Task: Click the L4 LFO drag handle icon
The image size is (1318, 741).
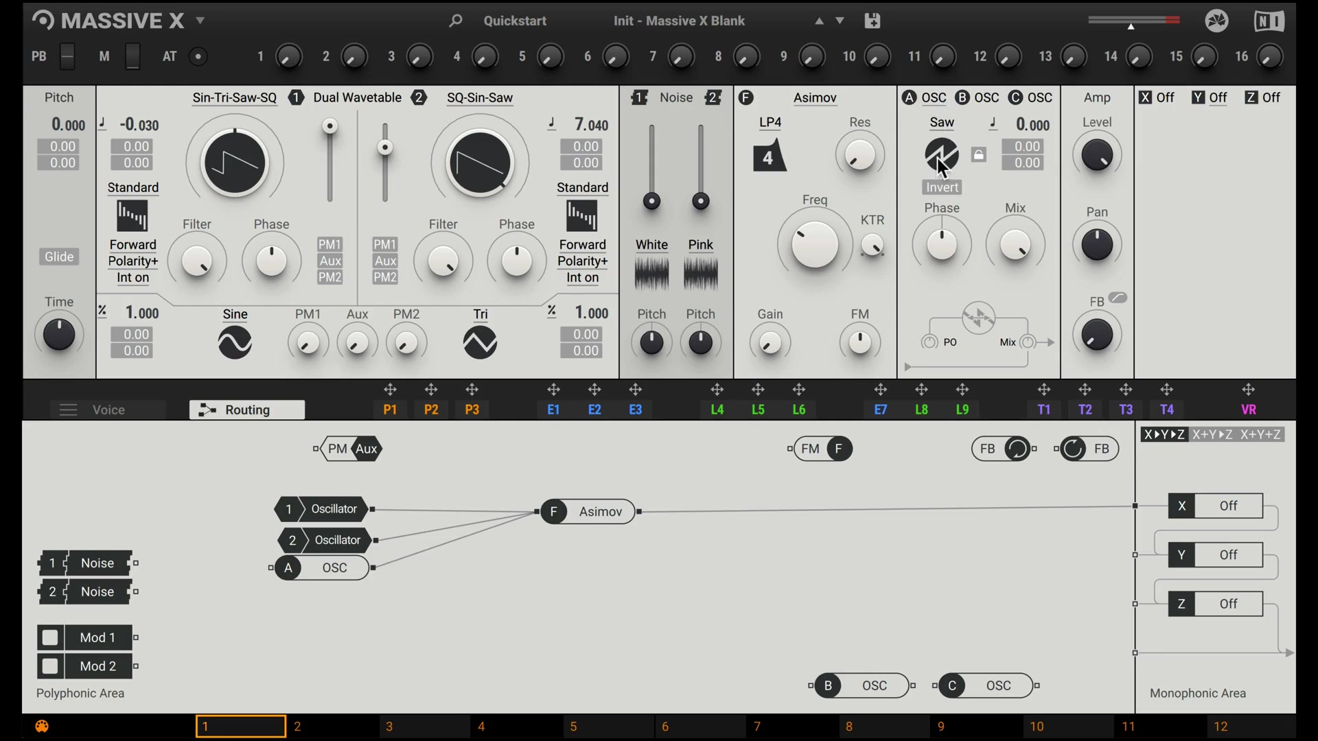Action: pyautogui.click(x=717, y=390)
